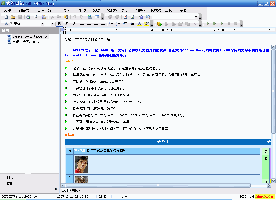Stop loading the web page

[125, 17]
